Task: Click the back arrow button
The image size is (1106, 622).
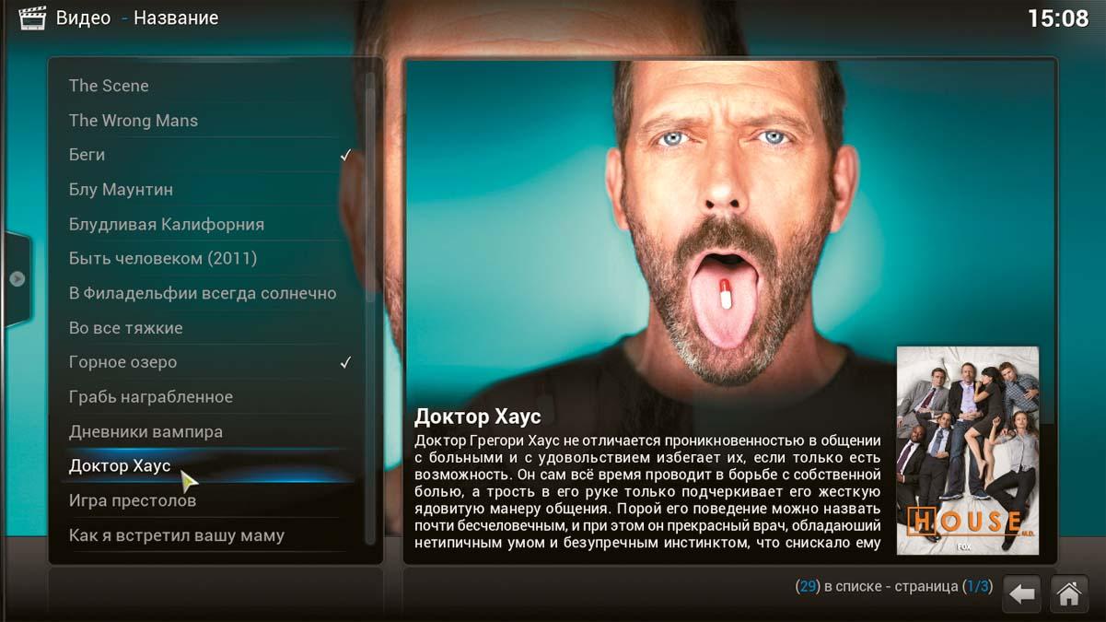Action: 1022,594
